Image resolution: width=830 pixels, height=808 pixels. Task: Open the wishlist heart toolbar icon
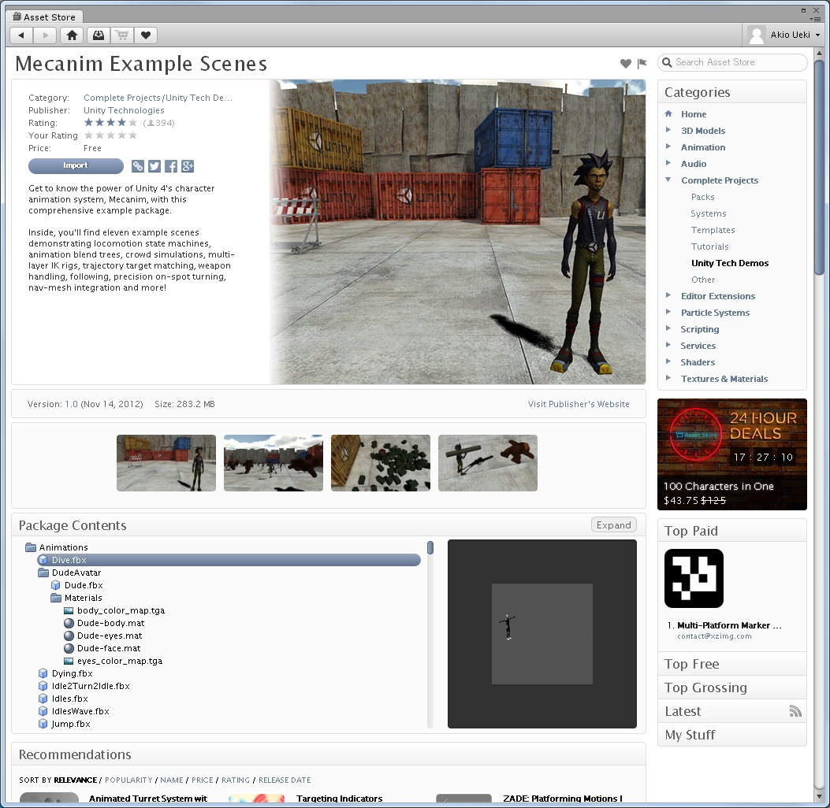click(x=146, y=35)
